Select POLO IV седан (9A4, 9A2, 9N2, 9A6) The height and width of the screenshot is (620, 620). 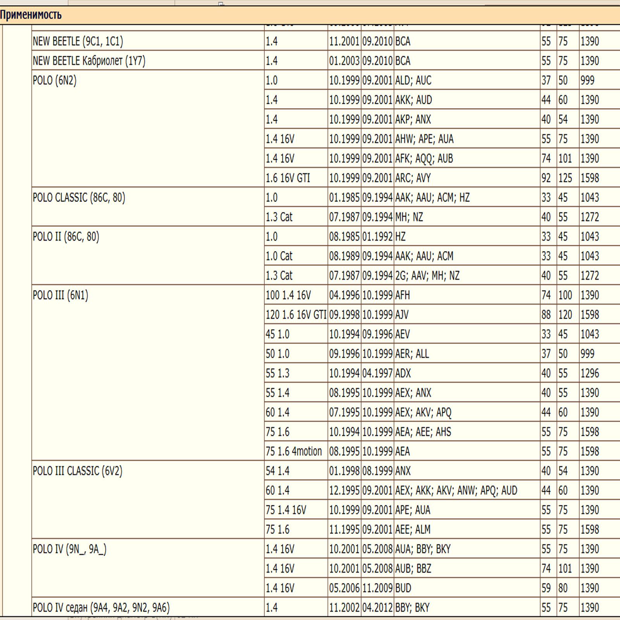(101, 608)
